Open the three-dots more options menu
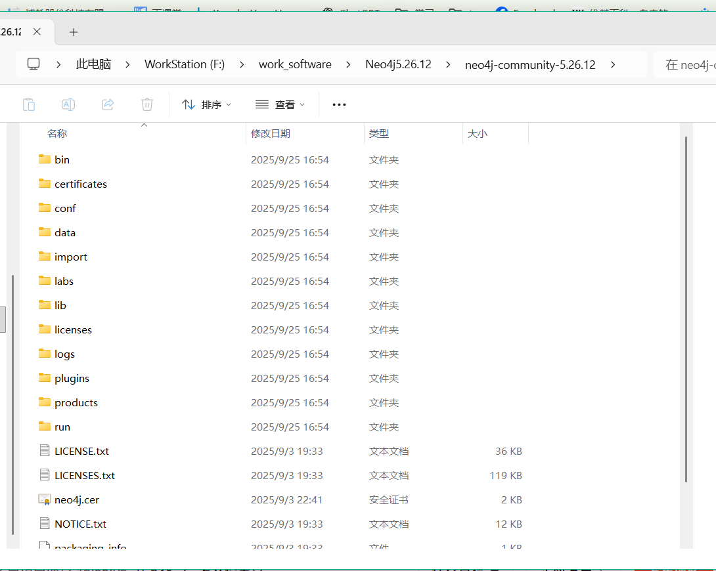The image size is (716, 571). click(x=339, y=104)
